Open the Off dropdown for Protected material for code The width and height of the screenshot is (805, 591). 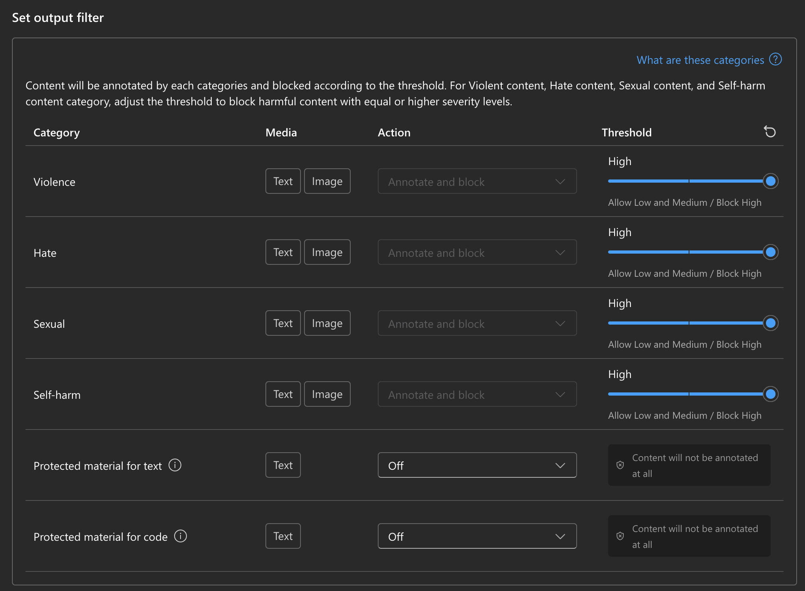[x=477, y=536]
